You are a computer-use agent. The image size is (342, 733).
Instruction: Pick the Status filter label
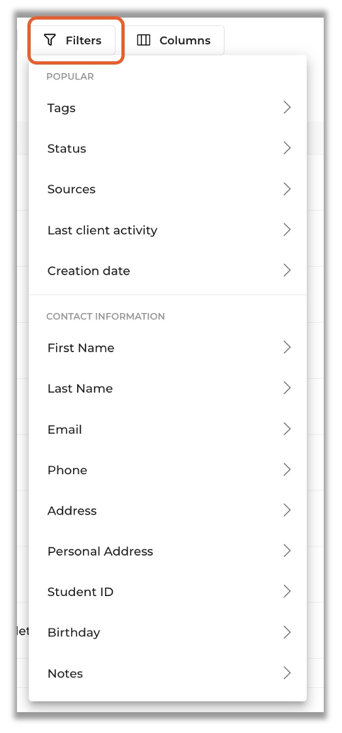67,149
